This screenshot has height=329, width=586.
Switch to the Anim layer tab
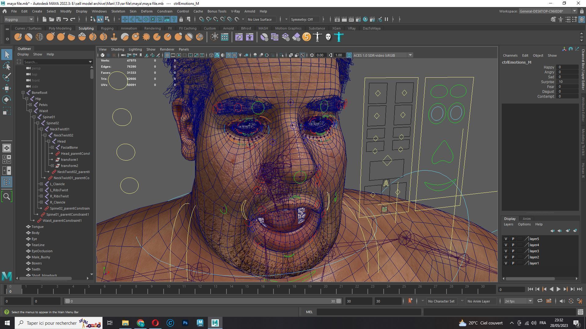526,219
